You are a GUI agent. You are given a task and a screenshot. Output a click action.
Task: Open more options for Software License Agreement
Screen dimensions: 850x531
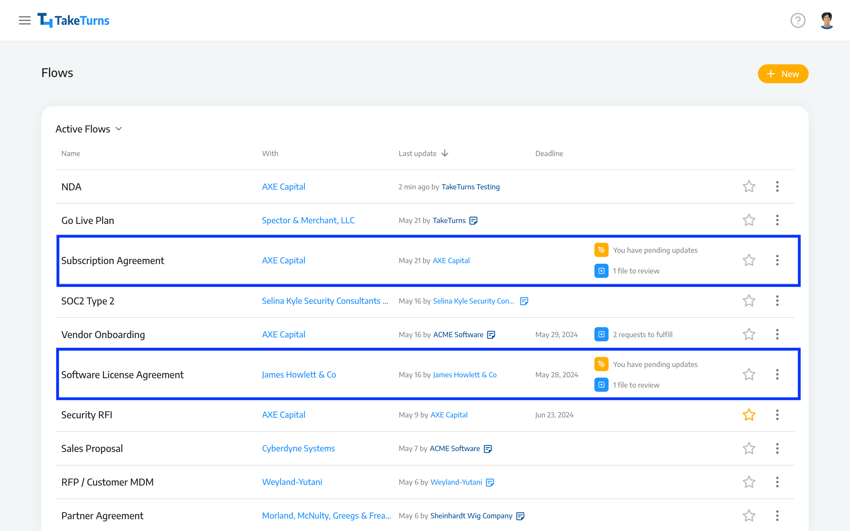(x=777, y=374)
